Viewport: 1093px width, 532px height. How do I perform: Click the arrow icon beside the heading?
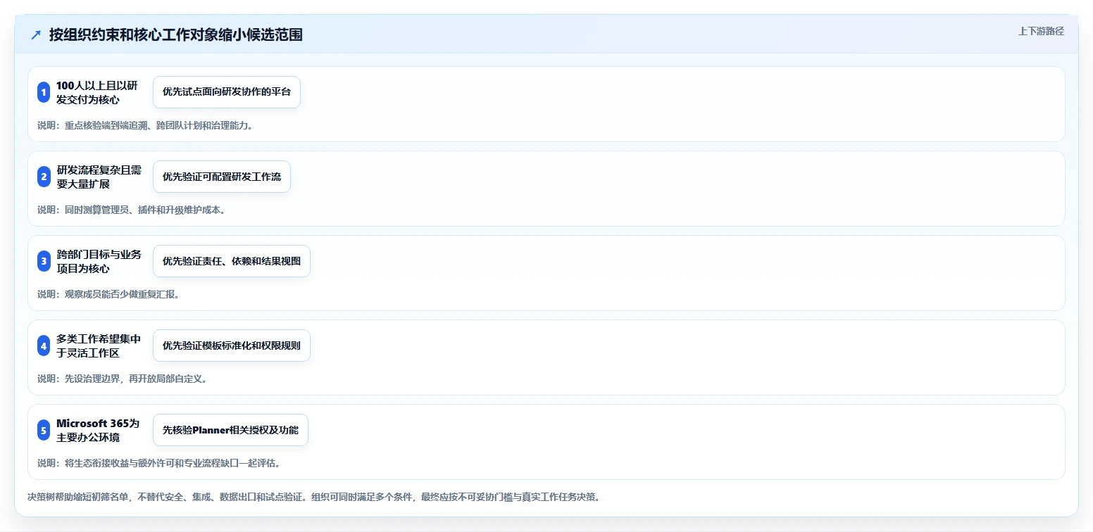click(36, 34)
